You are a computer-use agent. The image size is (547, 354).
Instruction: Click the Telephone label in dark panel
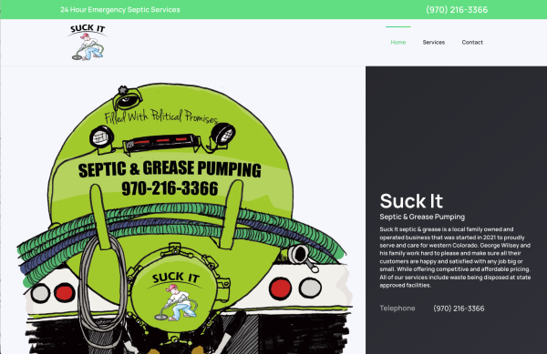(397, 308)
